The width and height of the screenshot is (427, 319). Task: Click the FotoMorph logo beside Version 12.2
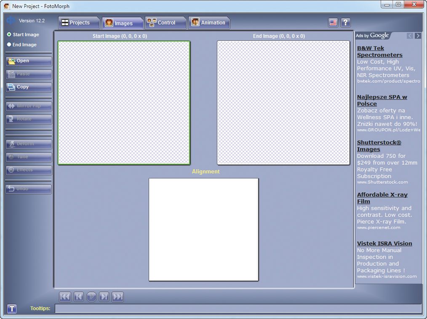[x=11, y=20]
